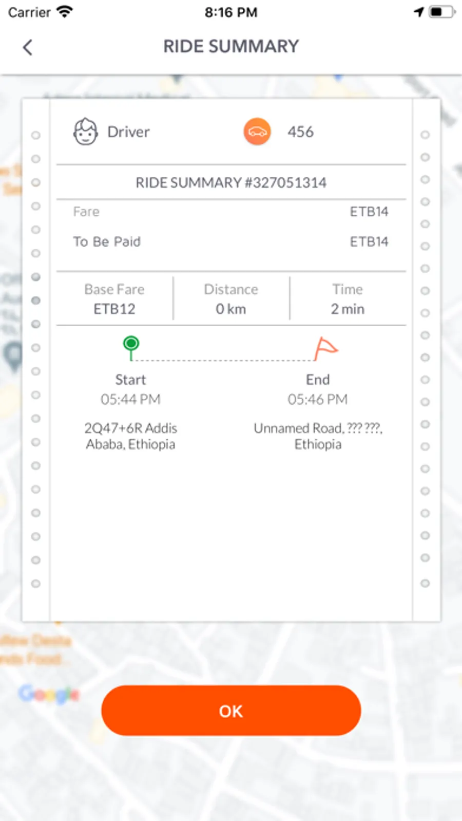Viewport: 462px width, 821px height.
Task: Tap the end address Unnamed Road
Action: [x=318, y=436]
